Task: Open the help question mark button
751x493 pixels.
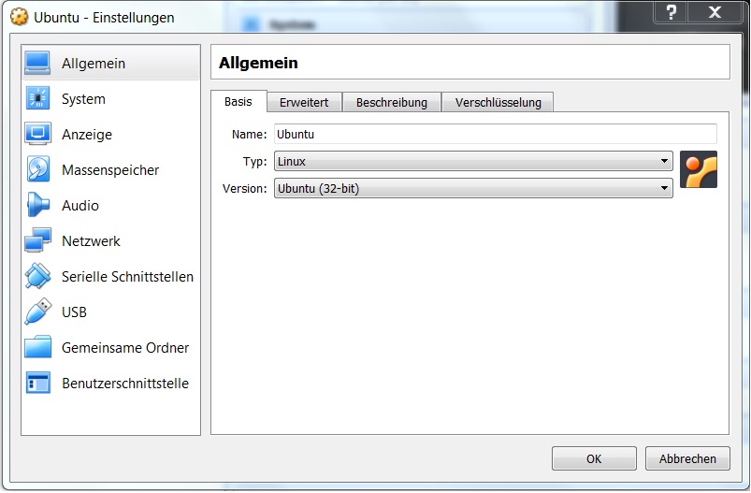Action: pos(671,11)
